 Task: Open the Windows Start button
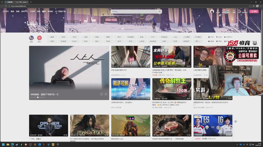point(3,144)
